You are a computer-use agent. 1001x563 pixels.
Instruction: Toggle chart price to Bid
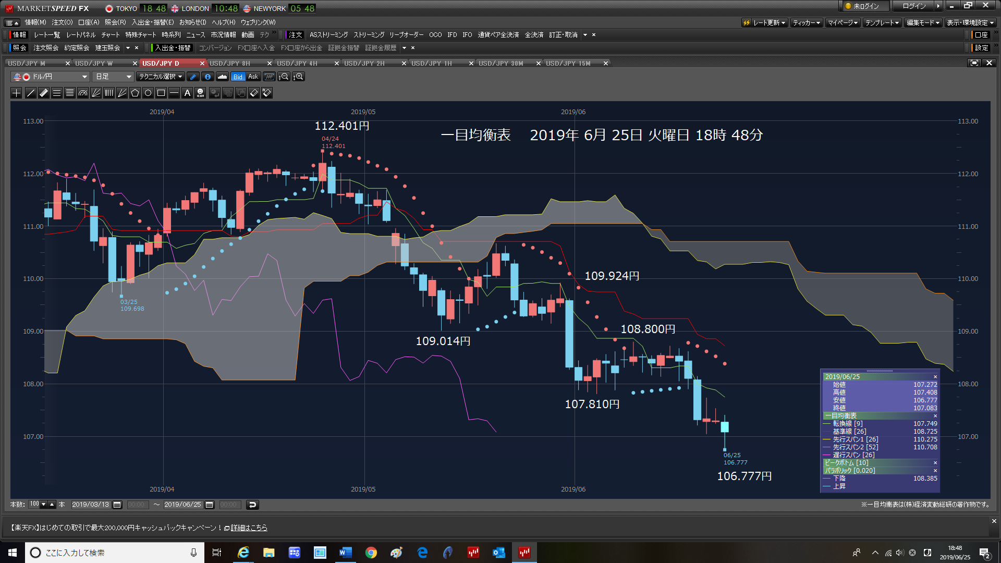[238, 77]
